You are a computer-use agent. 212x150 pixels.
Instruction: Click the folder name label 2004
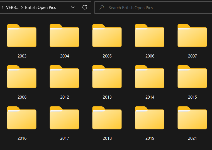click(x=65, y=56)
